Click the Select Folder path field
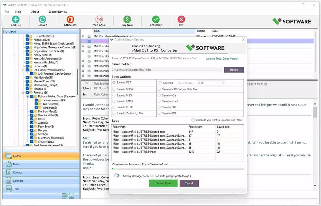Viewport: 321px width, 206px height. coord(167,70)
